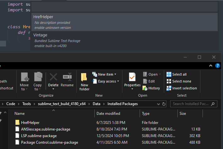The width and height of the screenshot is (223, 149).
Task: Sort by Date modified column header
Action: click(109, 114)
